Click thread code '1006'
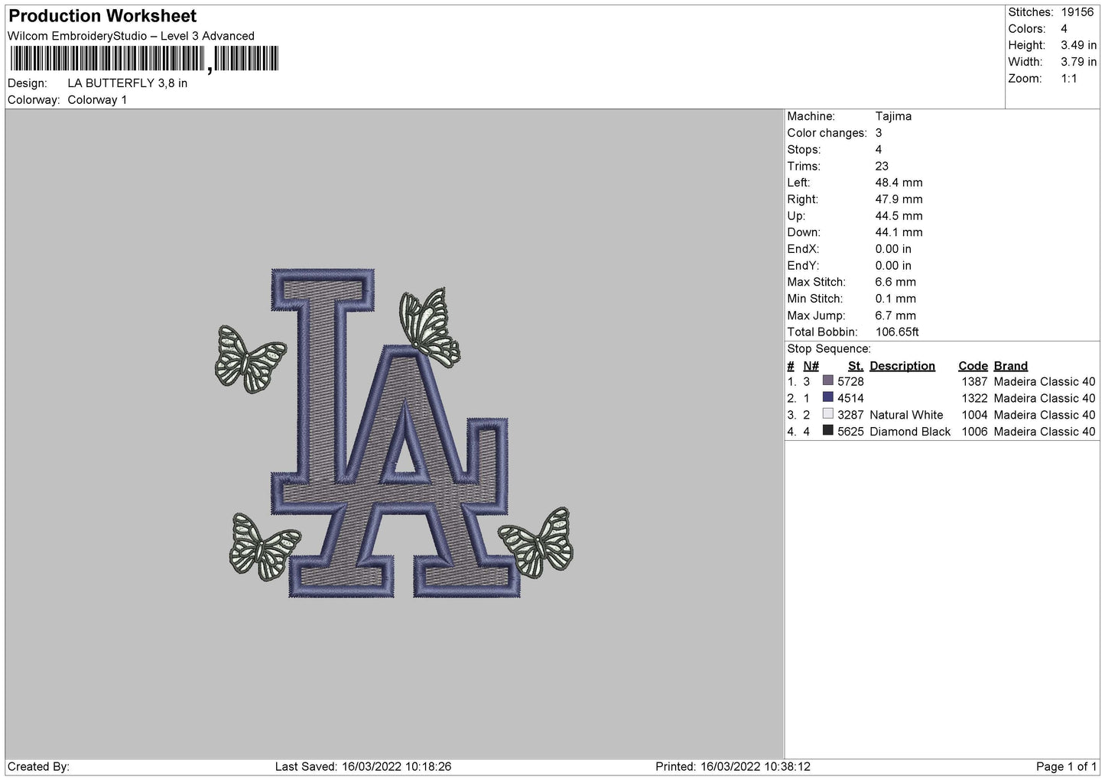Screen dimensions: 1105x780 [x=974, y=432]
